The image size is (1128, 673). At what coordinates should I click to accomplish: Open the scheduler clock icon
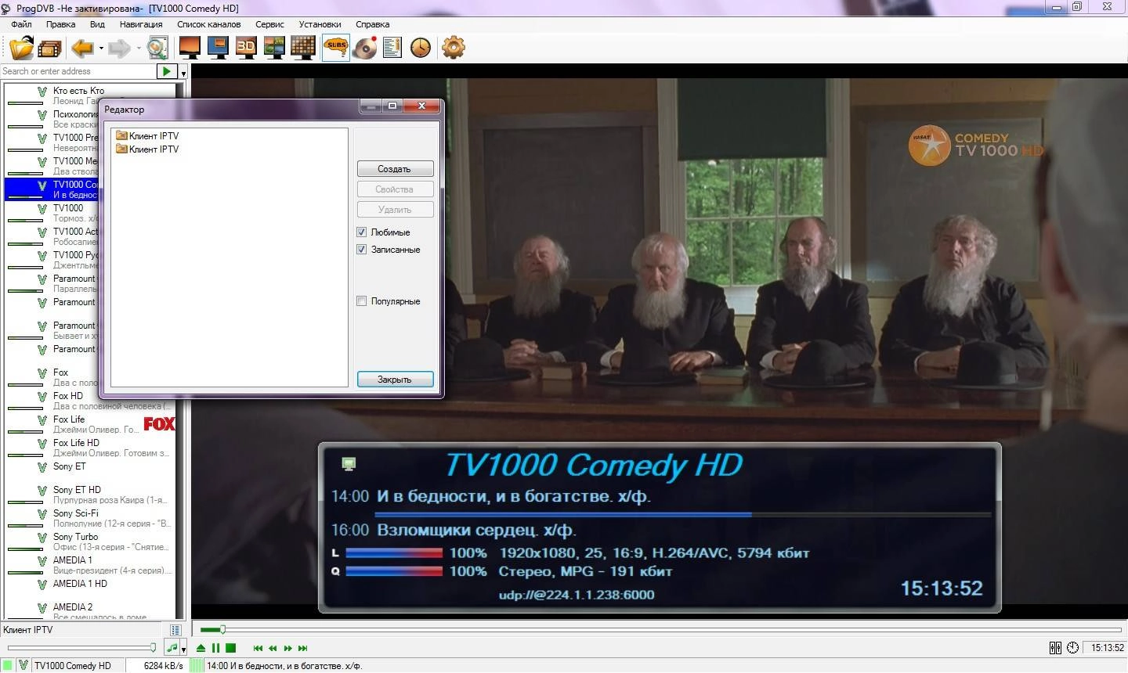click(x=421, y=48)
